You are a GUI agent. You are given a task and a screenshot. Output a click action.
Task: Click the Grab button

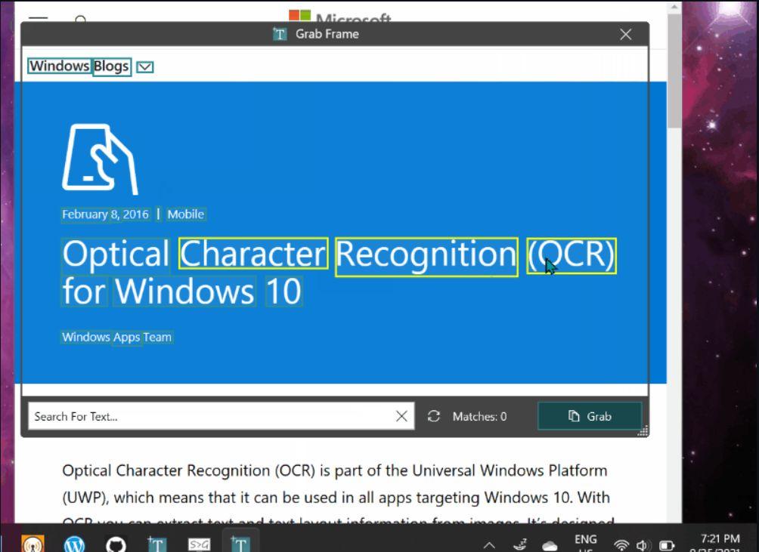[590, 416]
